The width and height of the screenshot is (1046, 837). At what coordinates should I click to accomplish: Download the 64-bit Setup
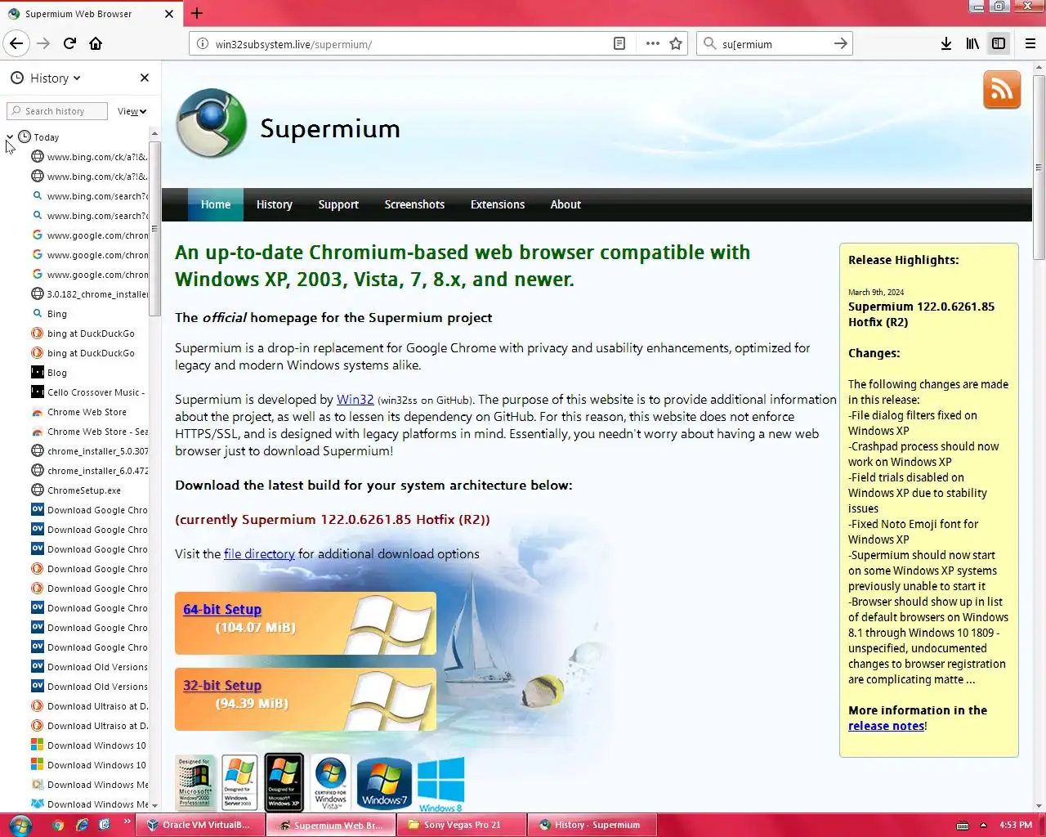[222, 609]
